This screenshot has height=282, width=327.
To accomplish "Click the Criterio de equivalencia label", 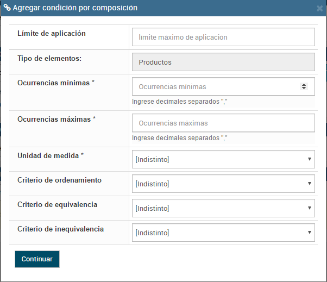I will tap(57, 204).
